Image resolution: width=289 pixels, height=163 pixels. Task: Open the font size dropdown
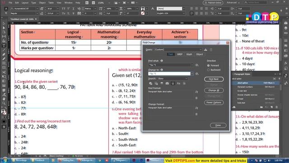click(x=57, y=9)
